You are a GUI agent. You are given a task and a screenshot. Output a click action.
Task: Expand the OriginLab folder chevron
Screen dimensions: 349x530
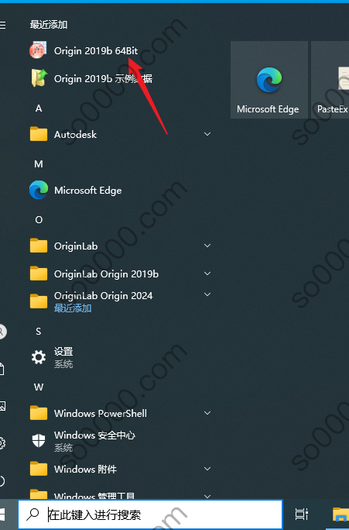(207, 246)
